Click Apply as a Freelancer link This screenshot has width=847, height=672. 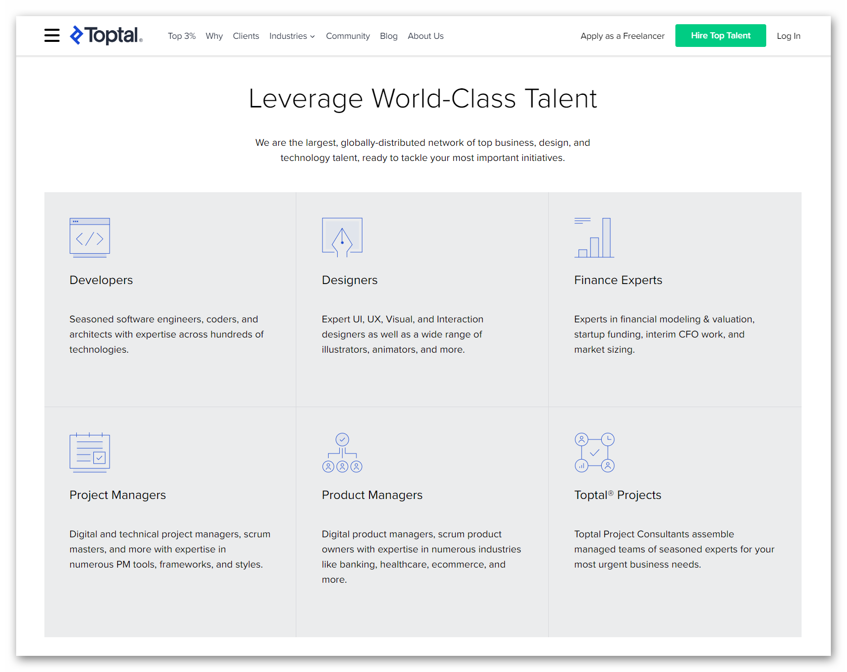(x=622, y=36)
